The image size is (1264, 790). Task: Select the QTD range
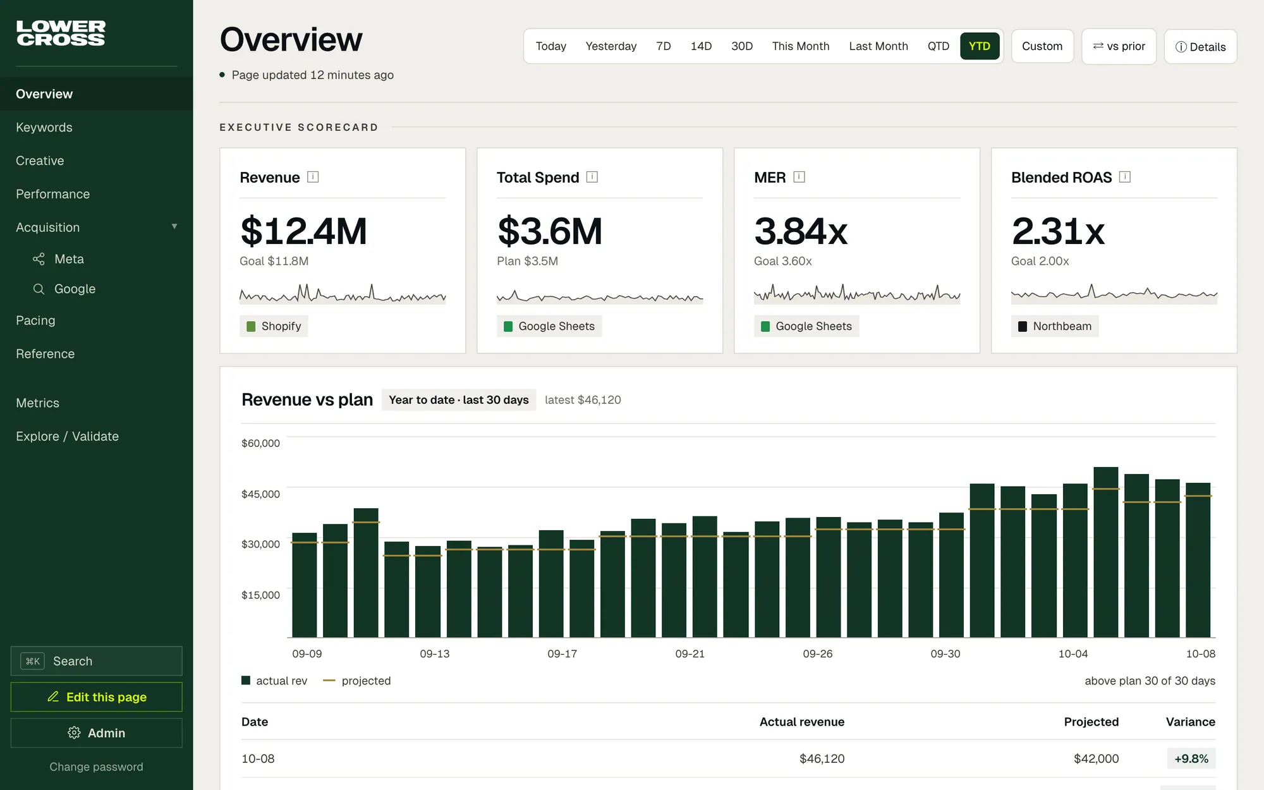click(x=938, y=46)
